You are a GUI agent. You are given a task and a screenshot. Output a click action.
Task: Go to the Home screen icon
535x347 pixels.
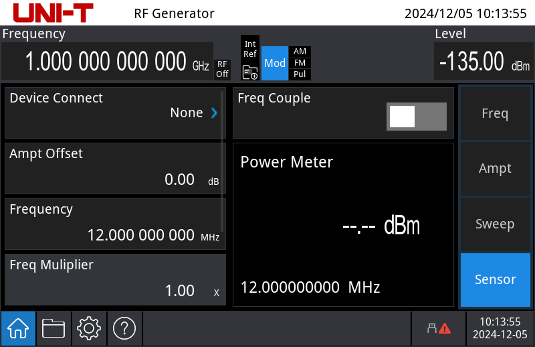[x=18, y=328]
